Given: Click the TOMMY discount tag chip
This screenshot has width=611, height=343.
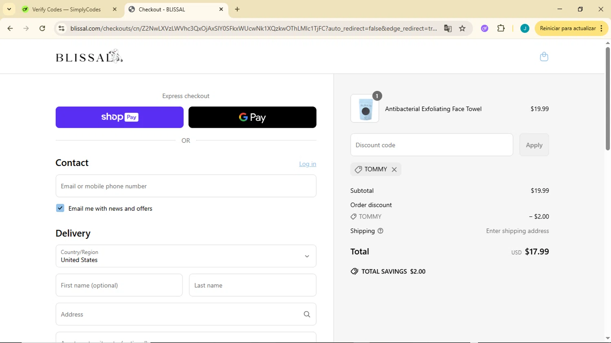Looking at the screenshot, I should pyautogui.click(x=376, y=169).
